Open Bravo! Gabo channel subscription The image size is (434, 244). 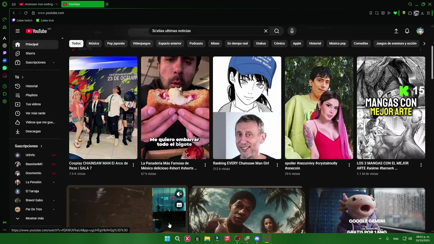(x=36, y=200)
